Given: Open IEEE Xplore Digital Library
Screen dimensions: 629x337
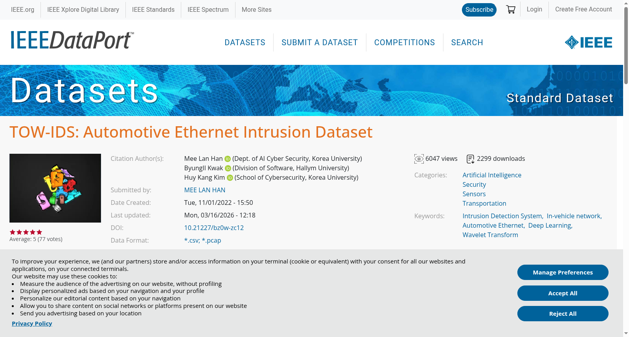Looking at the screenshot, I should pyautogui.click(x=83, y=9).
